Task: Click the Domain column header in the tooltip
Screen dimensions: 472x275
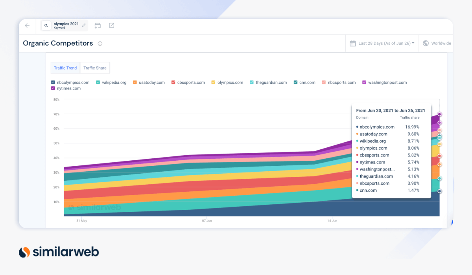Action: click(363, 117)
